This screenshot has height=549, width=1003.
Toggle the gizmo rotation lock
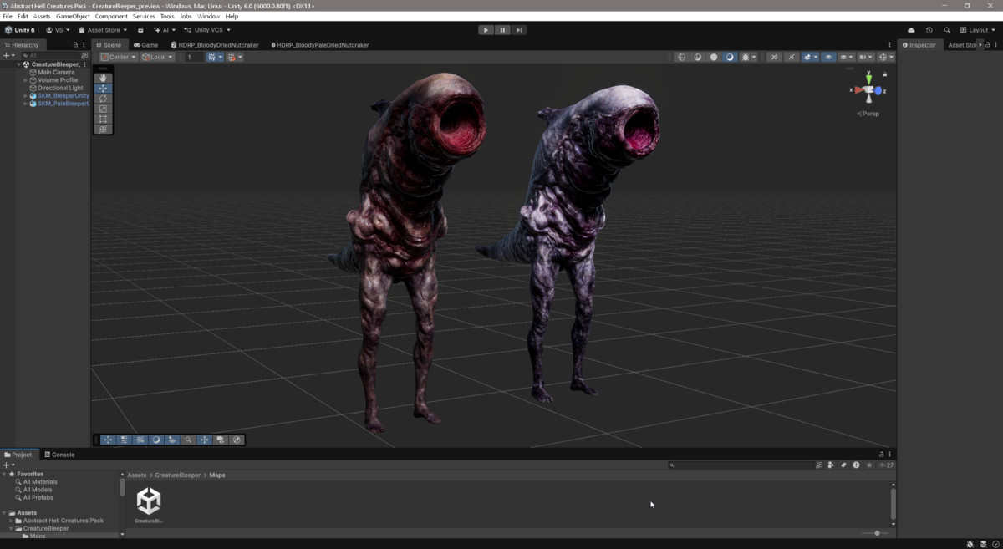tap(885, 74)
